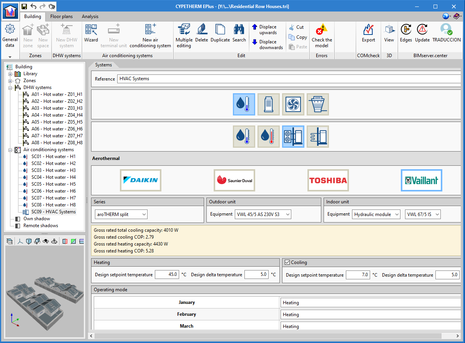Open the Hydraulic module dropdown
This screenshot has width=465, height=343.
click(x=376, y=214)
